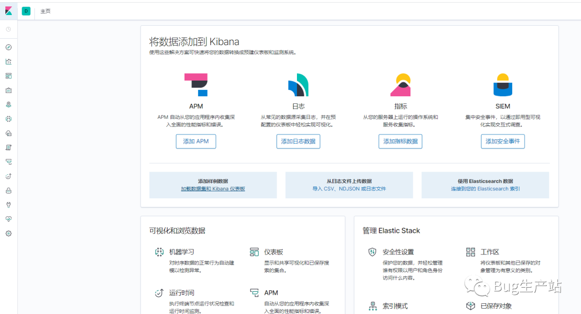Click the 添加指标数据 button
This screenshot has width=581, height=314.
pos(401,141)
